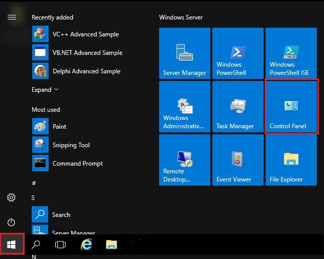Launch Internet Explorer from the taskbar
Viewport: 324px width, 259px height.
tap(86, 245)
